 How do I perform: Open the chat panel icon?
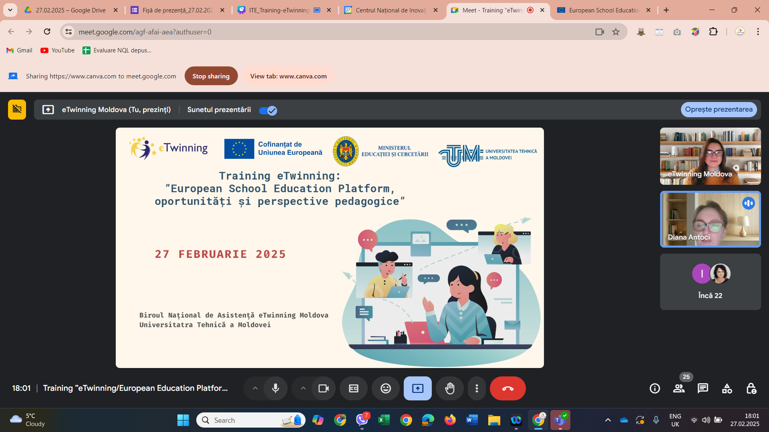(x=703, y=388)
